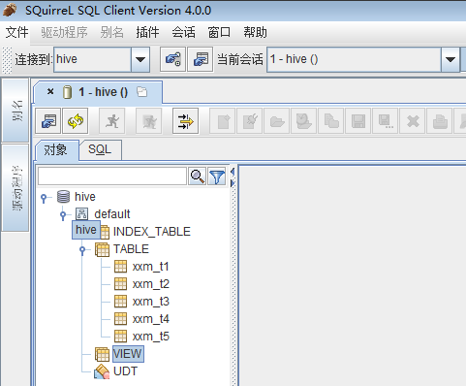
Task: Select table xxm_t3
Action: [x=150, y=302]
